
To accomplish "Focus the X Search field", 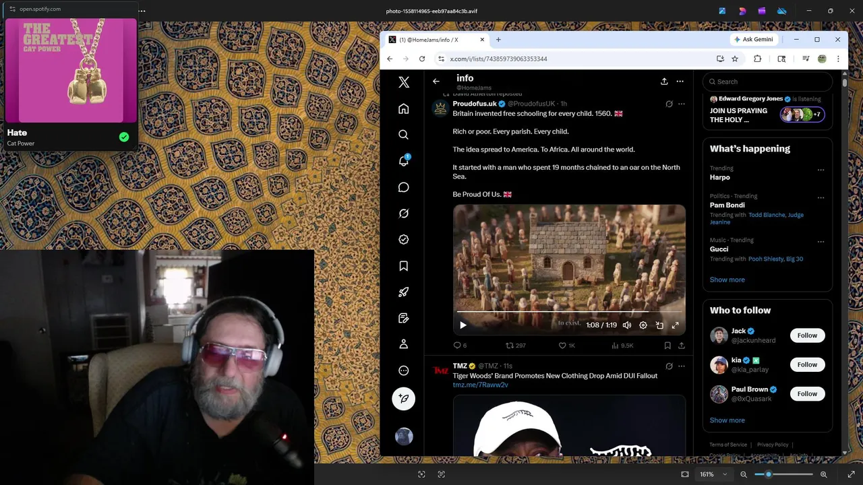I will click(767, 82).
